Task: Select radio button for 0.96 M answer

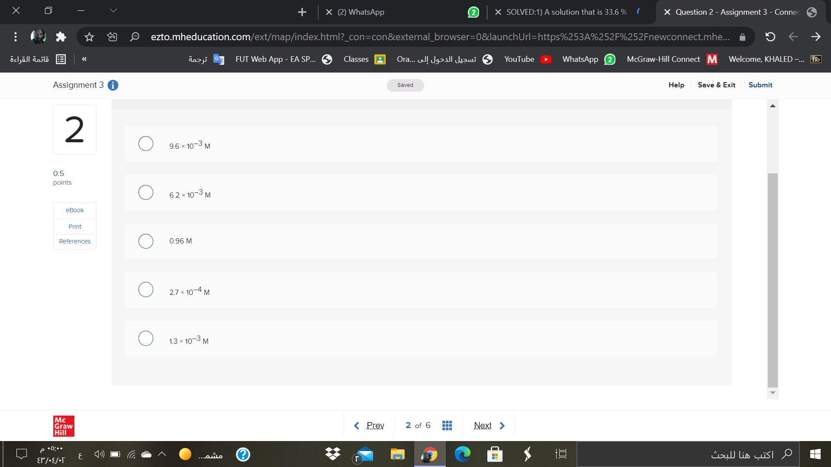Action: (145, 240)
